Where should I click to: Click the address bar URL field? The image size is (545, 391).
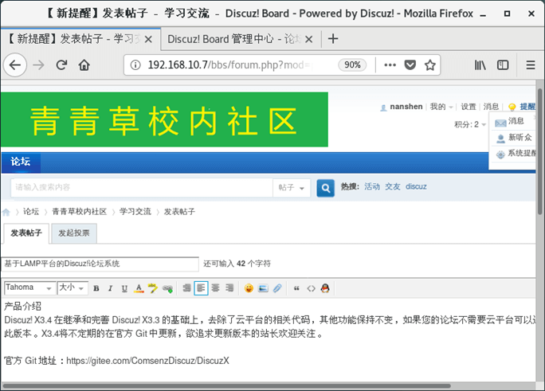point(229,65)
